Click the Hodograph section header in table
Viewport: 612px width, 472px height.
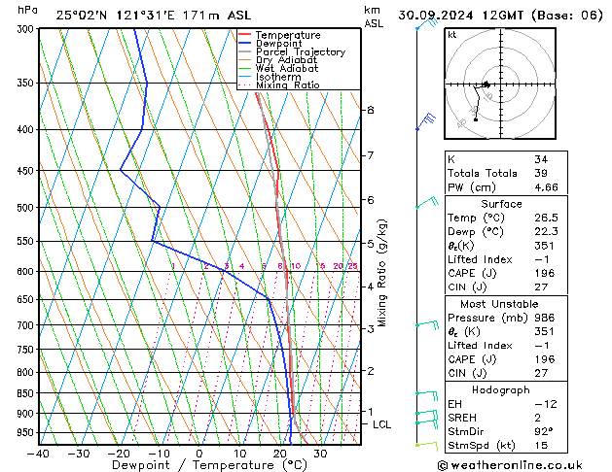[x=502, y=389]
